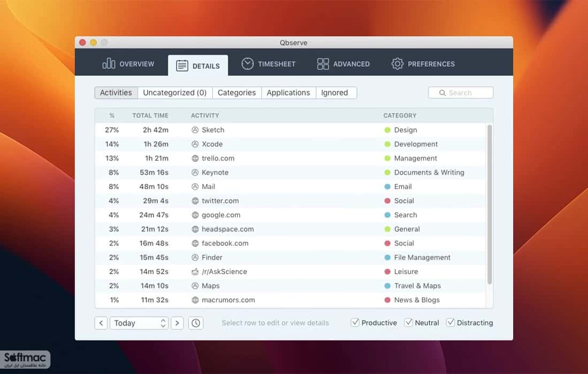Image resolution: width=588 pixels, height=374 pixels.
Task: Click the clock time range icon
Action: pos(196,323)
